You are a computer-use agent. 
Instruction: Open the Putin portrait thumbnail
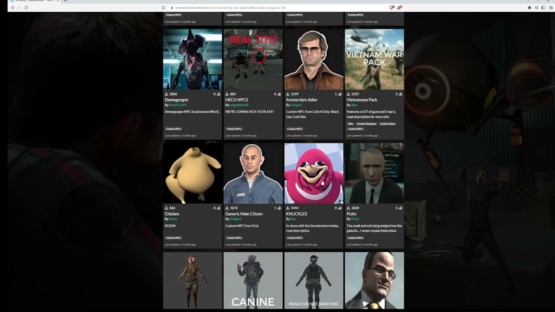[375, 173]
